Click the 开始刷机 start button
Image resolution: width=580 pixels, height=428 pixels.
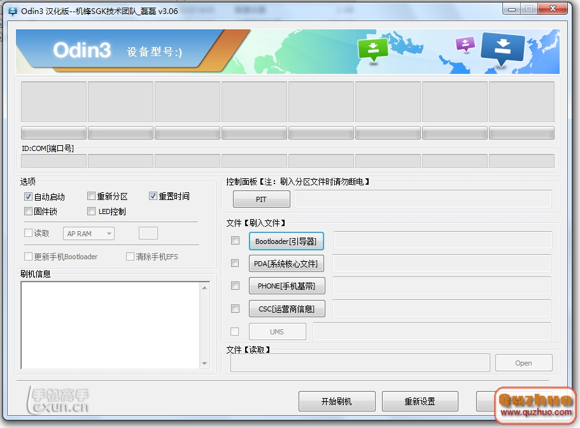(x=337, y=401)
